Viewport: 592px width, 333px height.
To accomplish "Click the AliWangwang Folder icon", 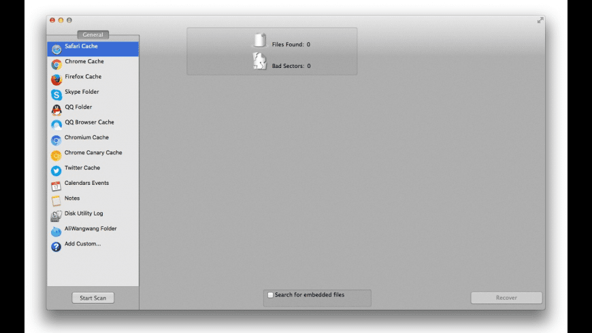I will [56, 231].
